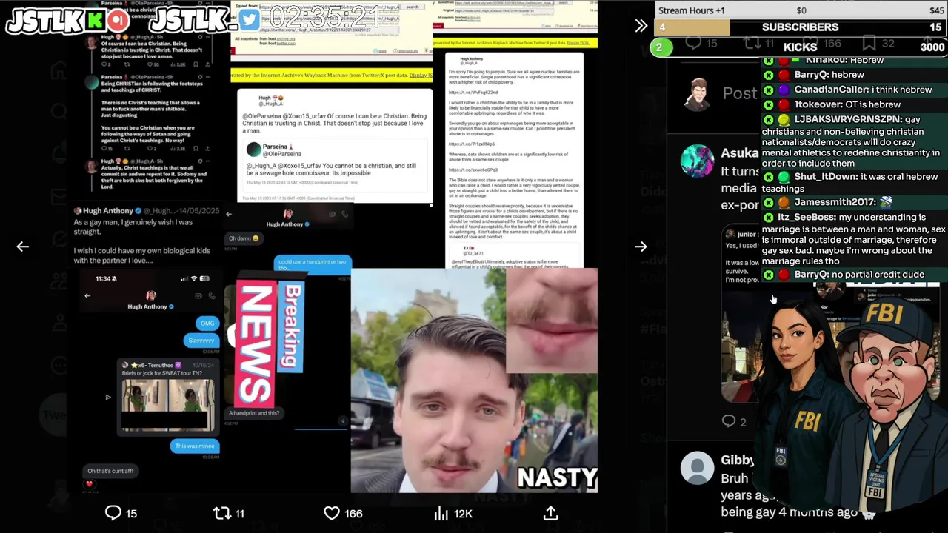The image size is (948, 533).
Task: Open Gibby's default profile avatar
Action: coord(697,468)
